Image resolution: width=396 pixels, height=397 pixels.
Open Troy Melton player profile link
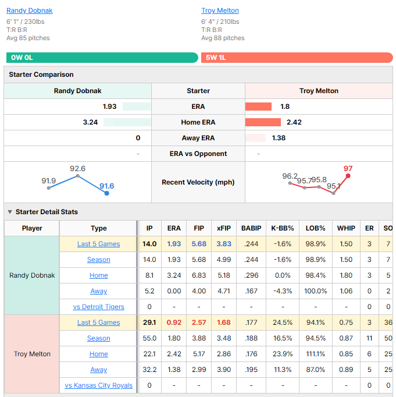pyautogui.click(x=220, y=10)
